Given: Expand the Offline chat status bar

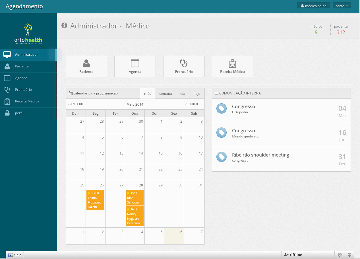Looking at the screenshot, I should [307, 255].
